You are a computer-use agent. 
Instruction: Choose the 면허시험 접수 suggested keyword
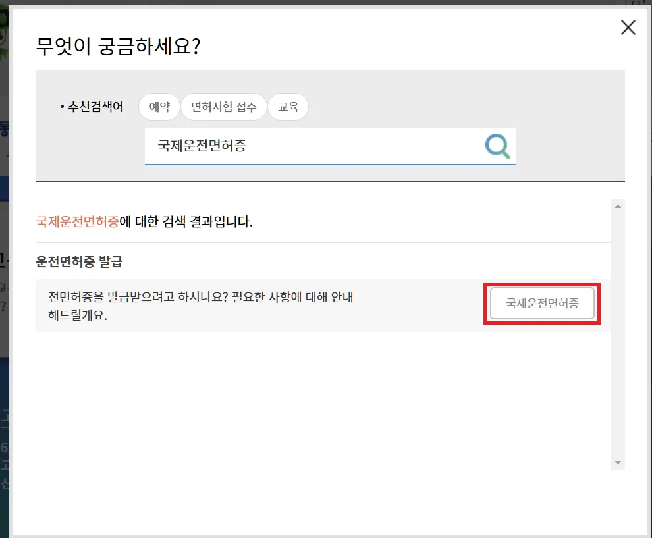(x=224, y=107)
